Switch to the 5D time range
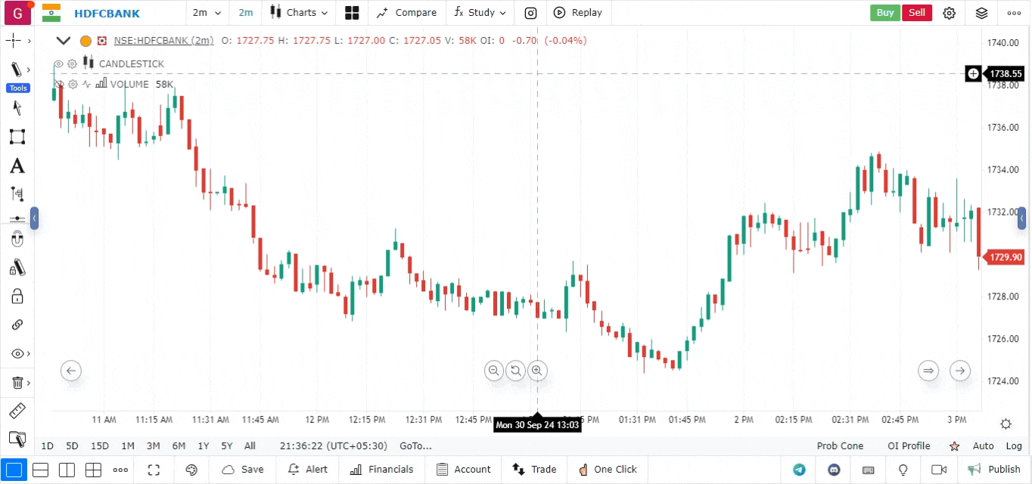The height and width of the screenshot is (484, 1032). 72,446
